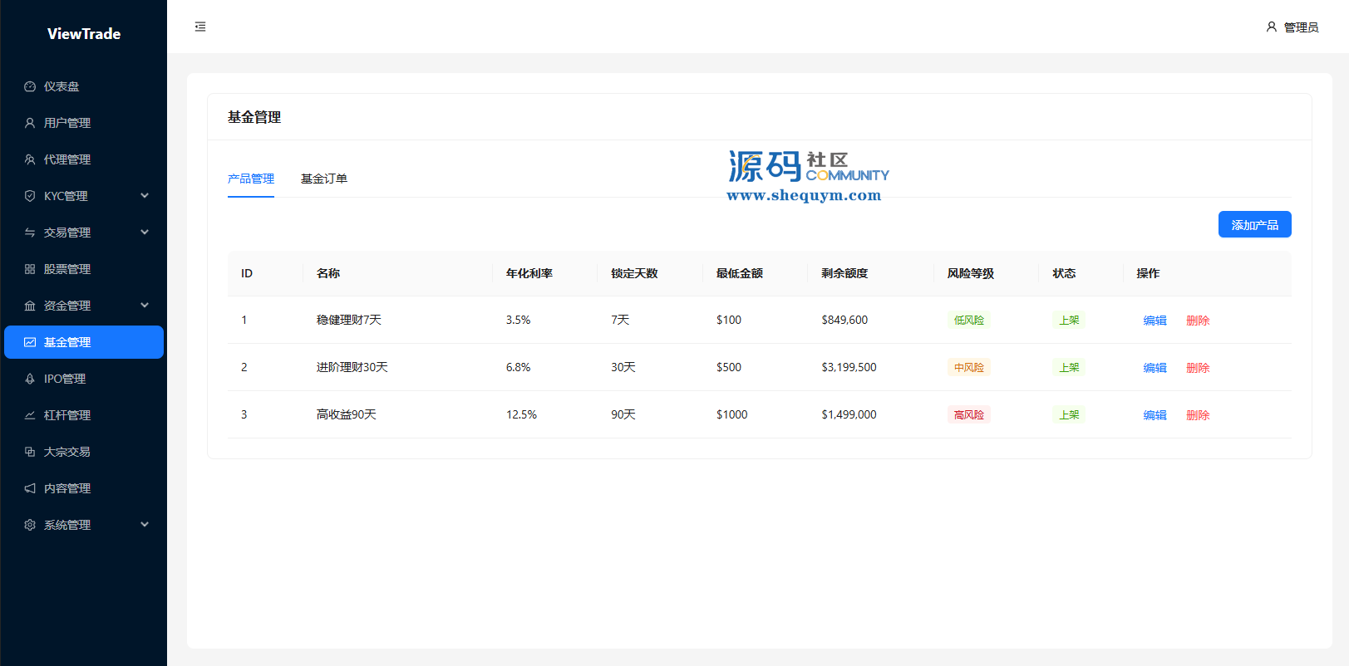
Task: Click the 最低金额 column header
Action: click(740, 273)
